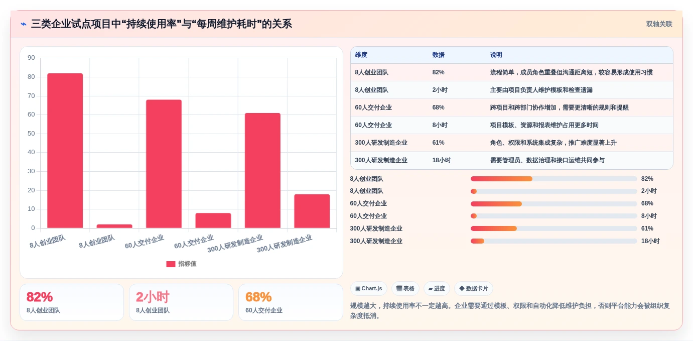This screenshot has width=693, height=341.
Task: Click the chart bar valued 61
Action: tap(262, 171)
